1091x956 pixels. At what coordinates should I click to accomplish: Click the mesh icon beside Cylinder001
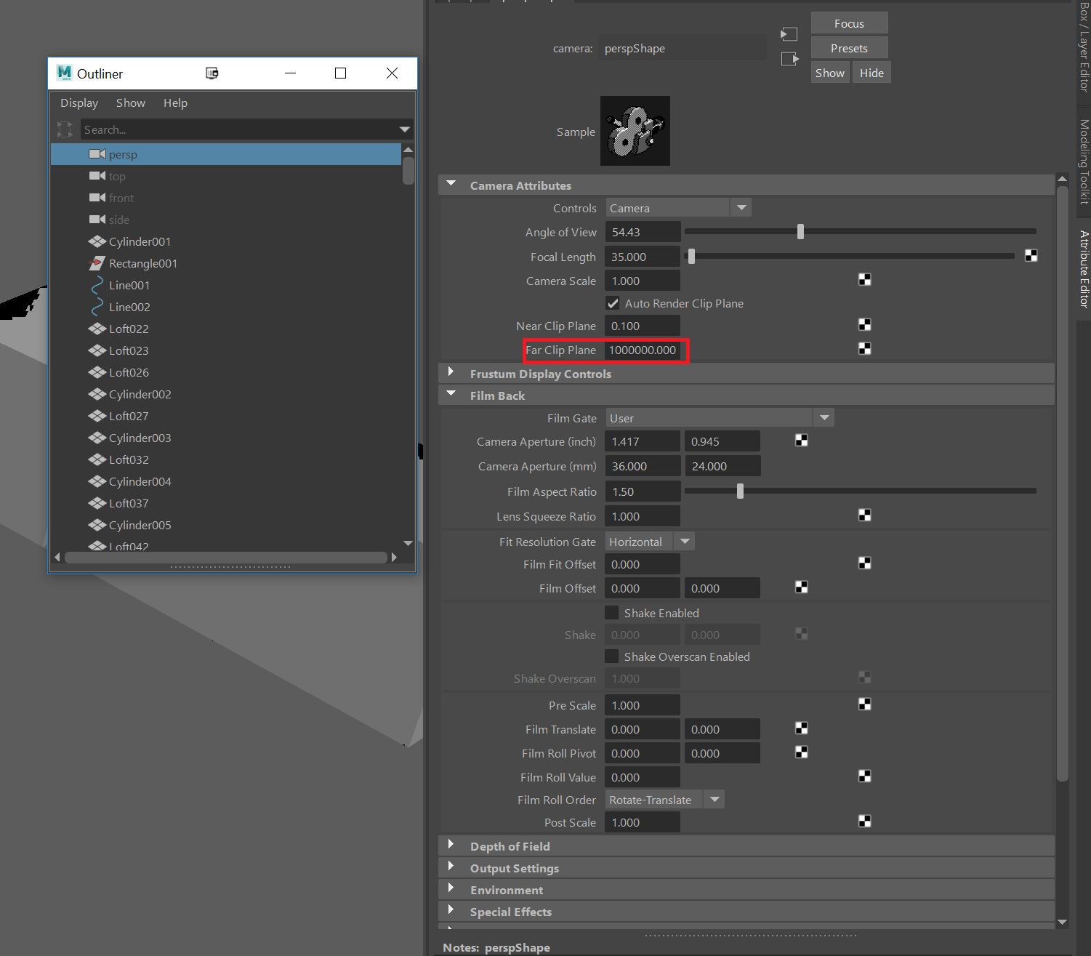(97, 241)
